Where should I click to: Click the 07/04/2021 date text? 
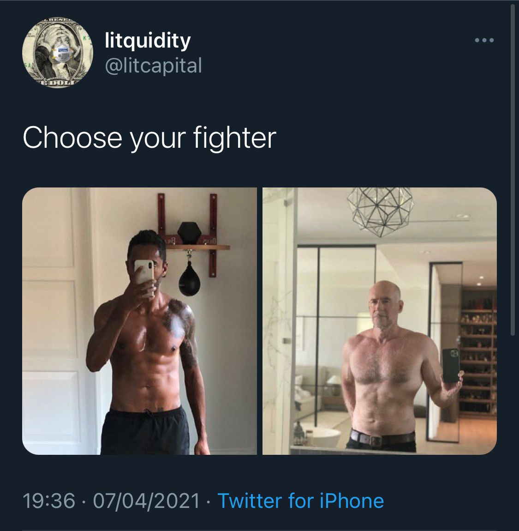click(x=146, y=501)
